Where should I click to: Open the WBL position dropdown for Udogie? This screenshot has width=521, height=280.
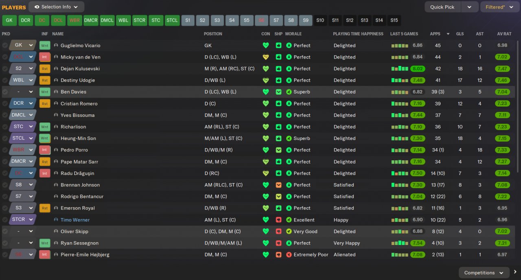click(22, 80)
